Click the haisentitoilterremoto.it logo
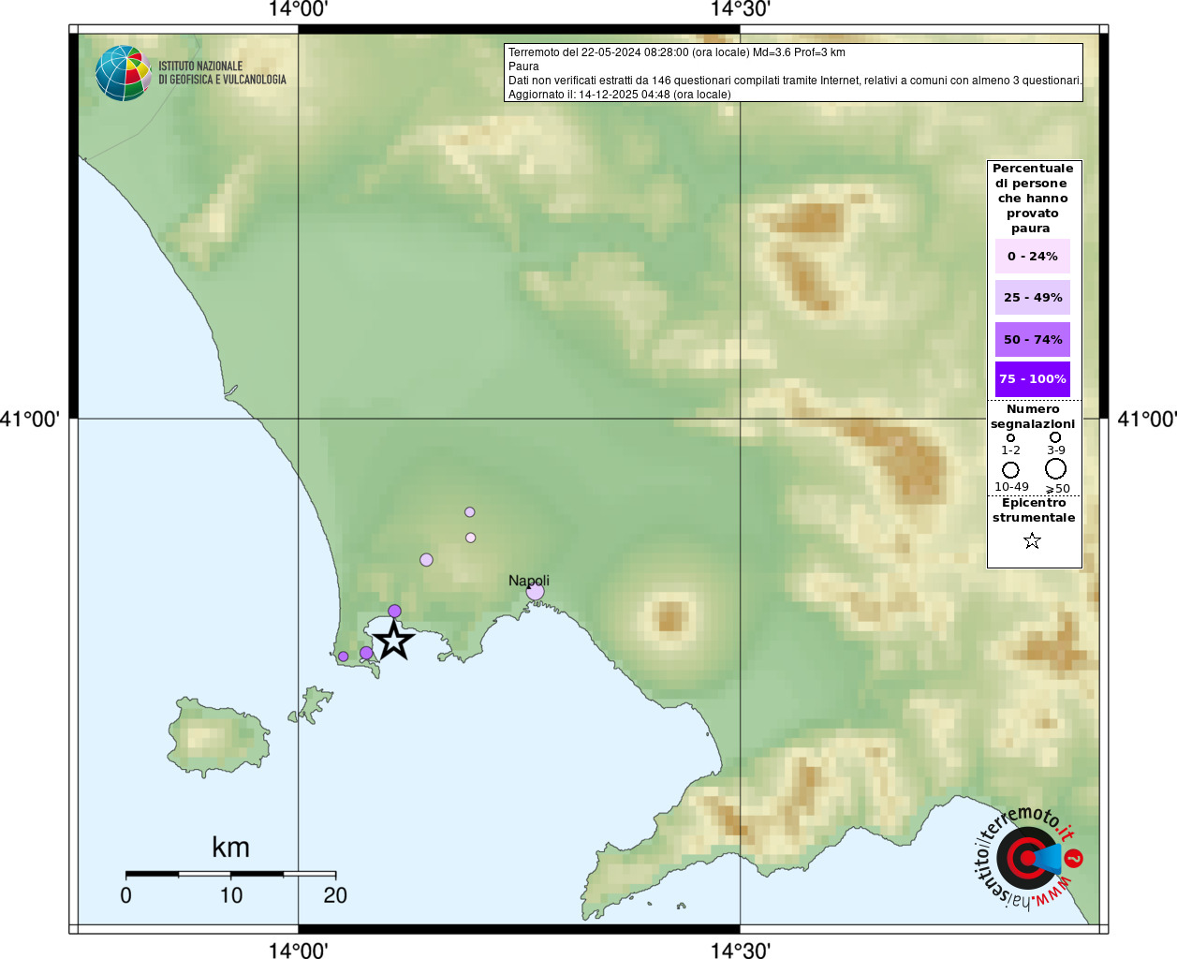1177x959 pixels. click(1029, 857)
